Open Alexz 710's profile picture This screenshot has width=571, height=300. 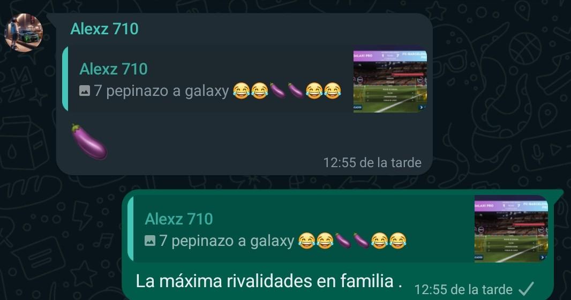24,33
